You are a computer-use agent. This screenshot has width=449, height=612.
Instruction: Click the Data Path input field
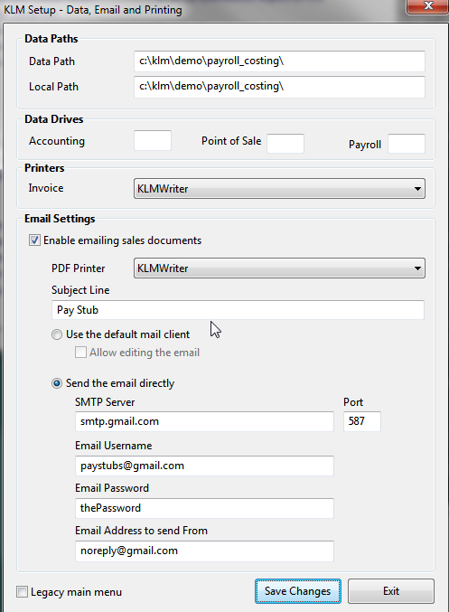[x=279, y=61]
